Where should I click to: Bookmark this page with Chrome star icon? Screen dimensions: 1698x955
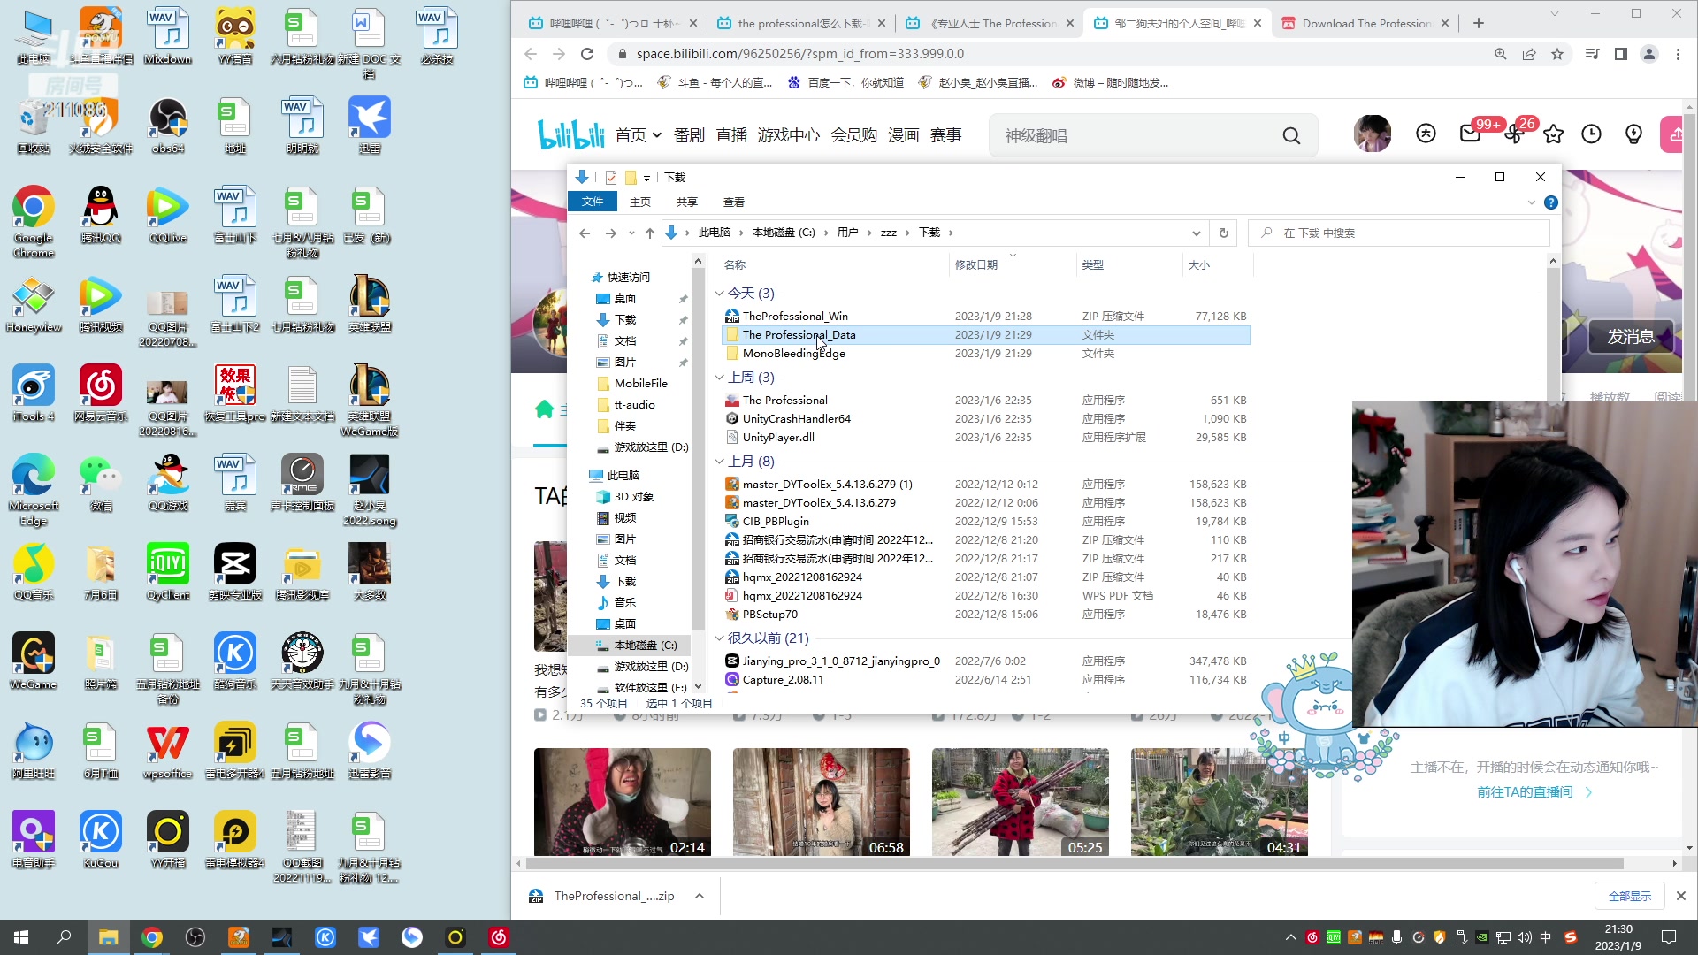click(1557, 54)
